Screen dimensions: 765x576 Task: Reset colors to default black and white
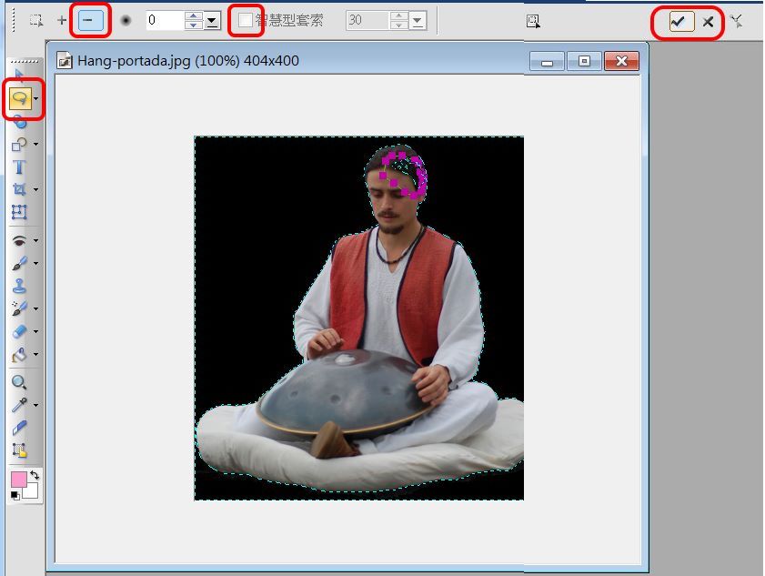tap(15, 496)
